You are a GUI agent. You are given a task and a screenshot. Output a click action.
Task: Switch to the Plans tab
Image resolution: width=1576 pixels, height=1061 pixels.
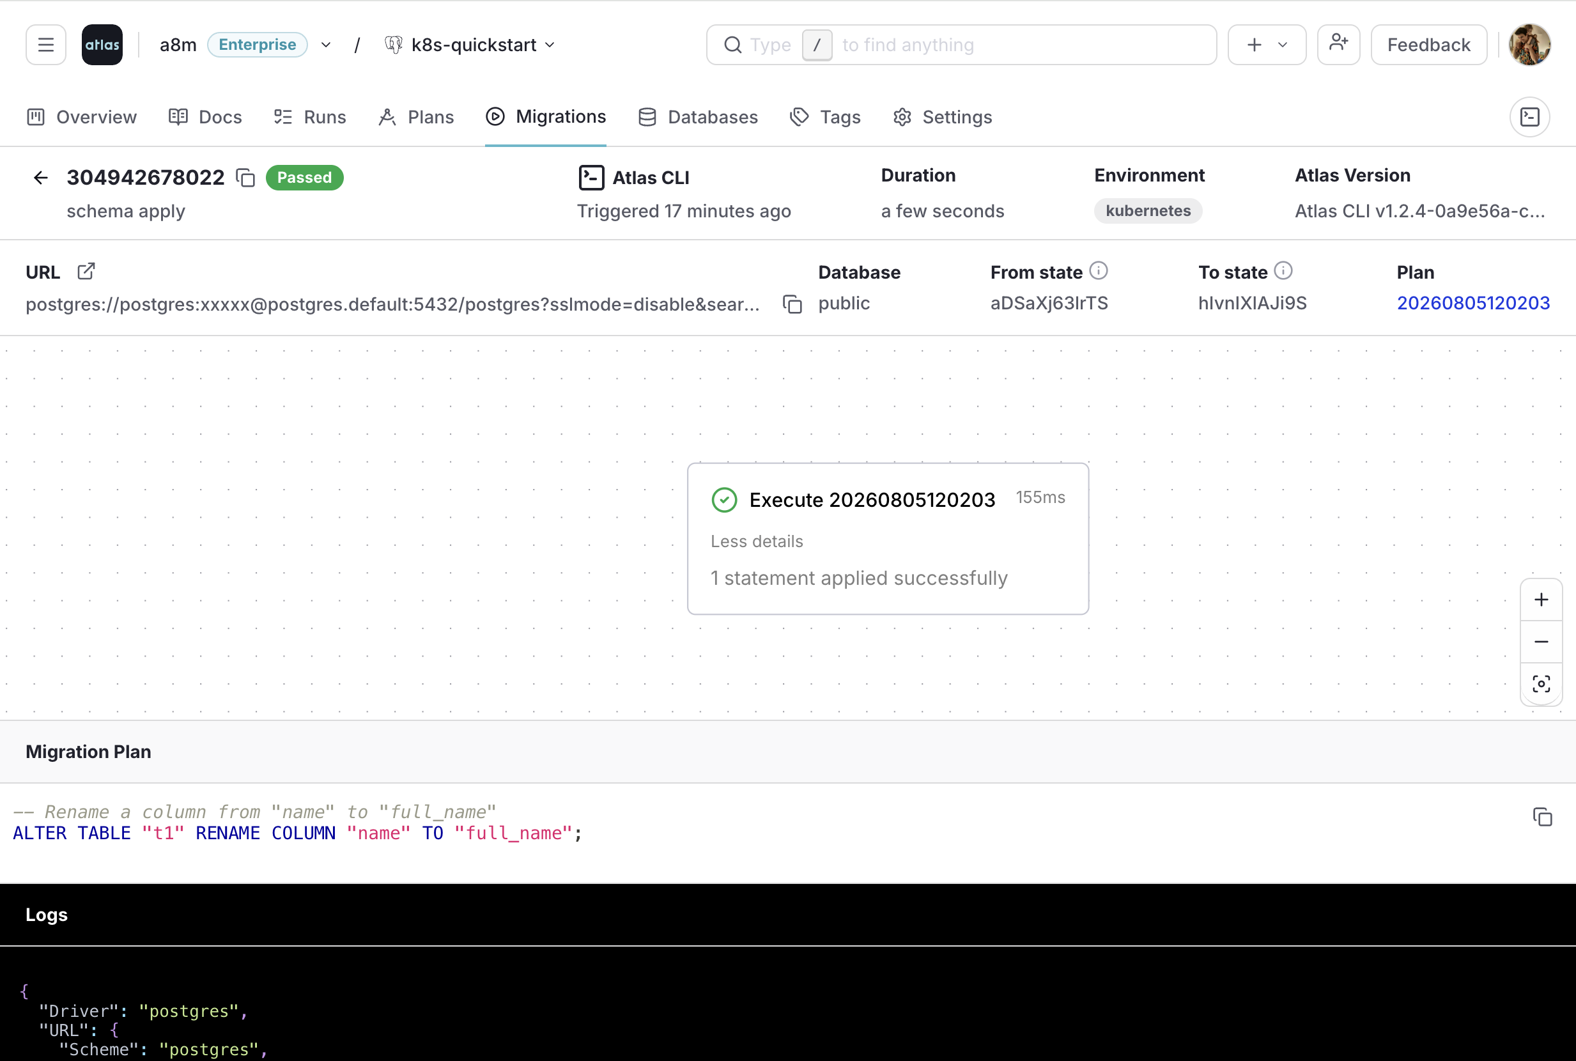click(x=416, y=117)
